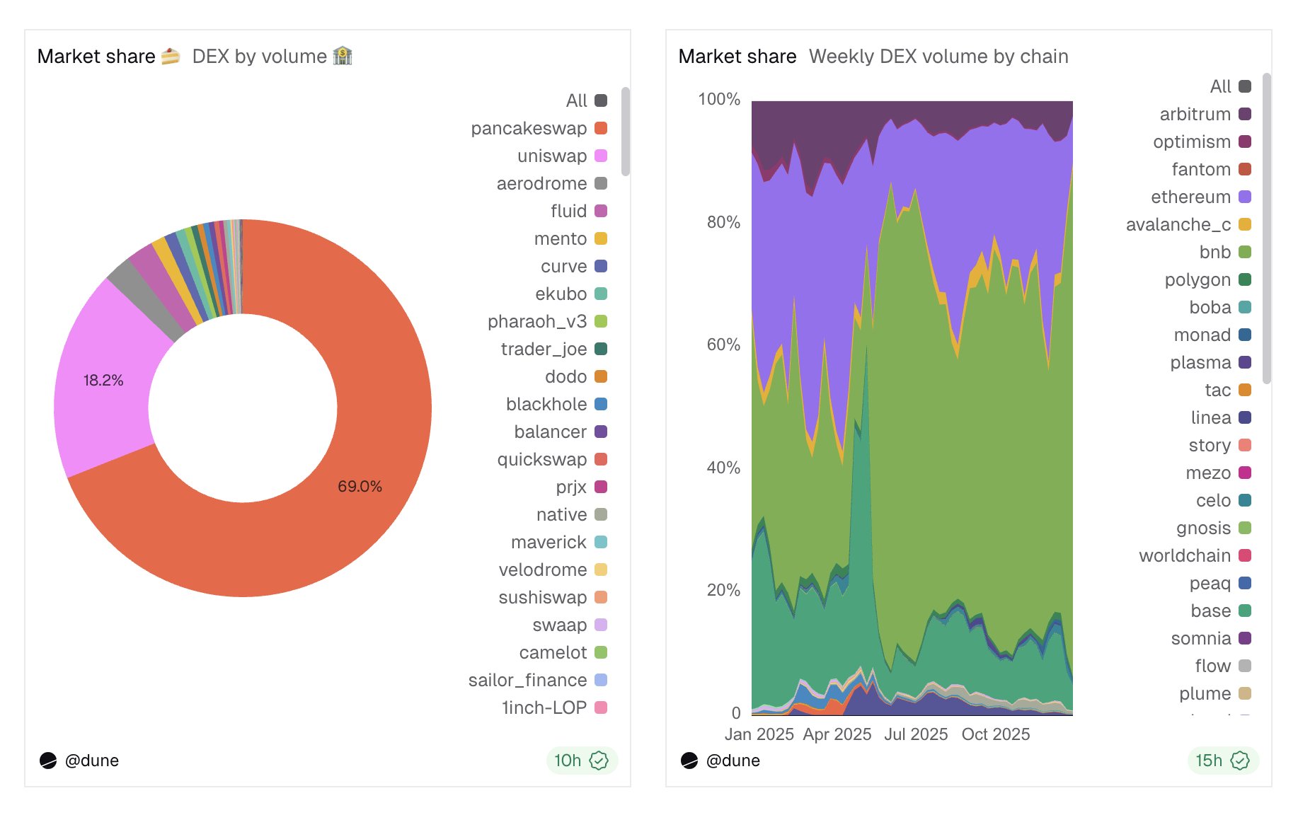Click the verified checkmark beside 10h
The width and height of the screenshot is (1298, 815).
(x=599, y=761)
